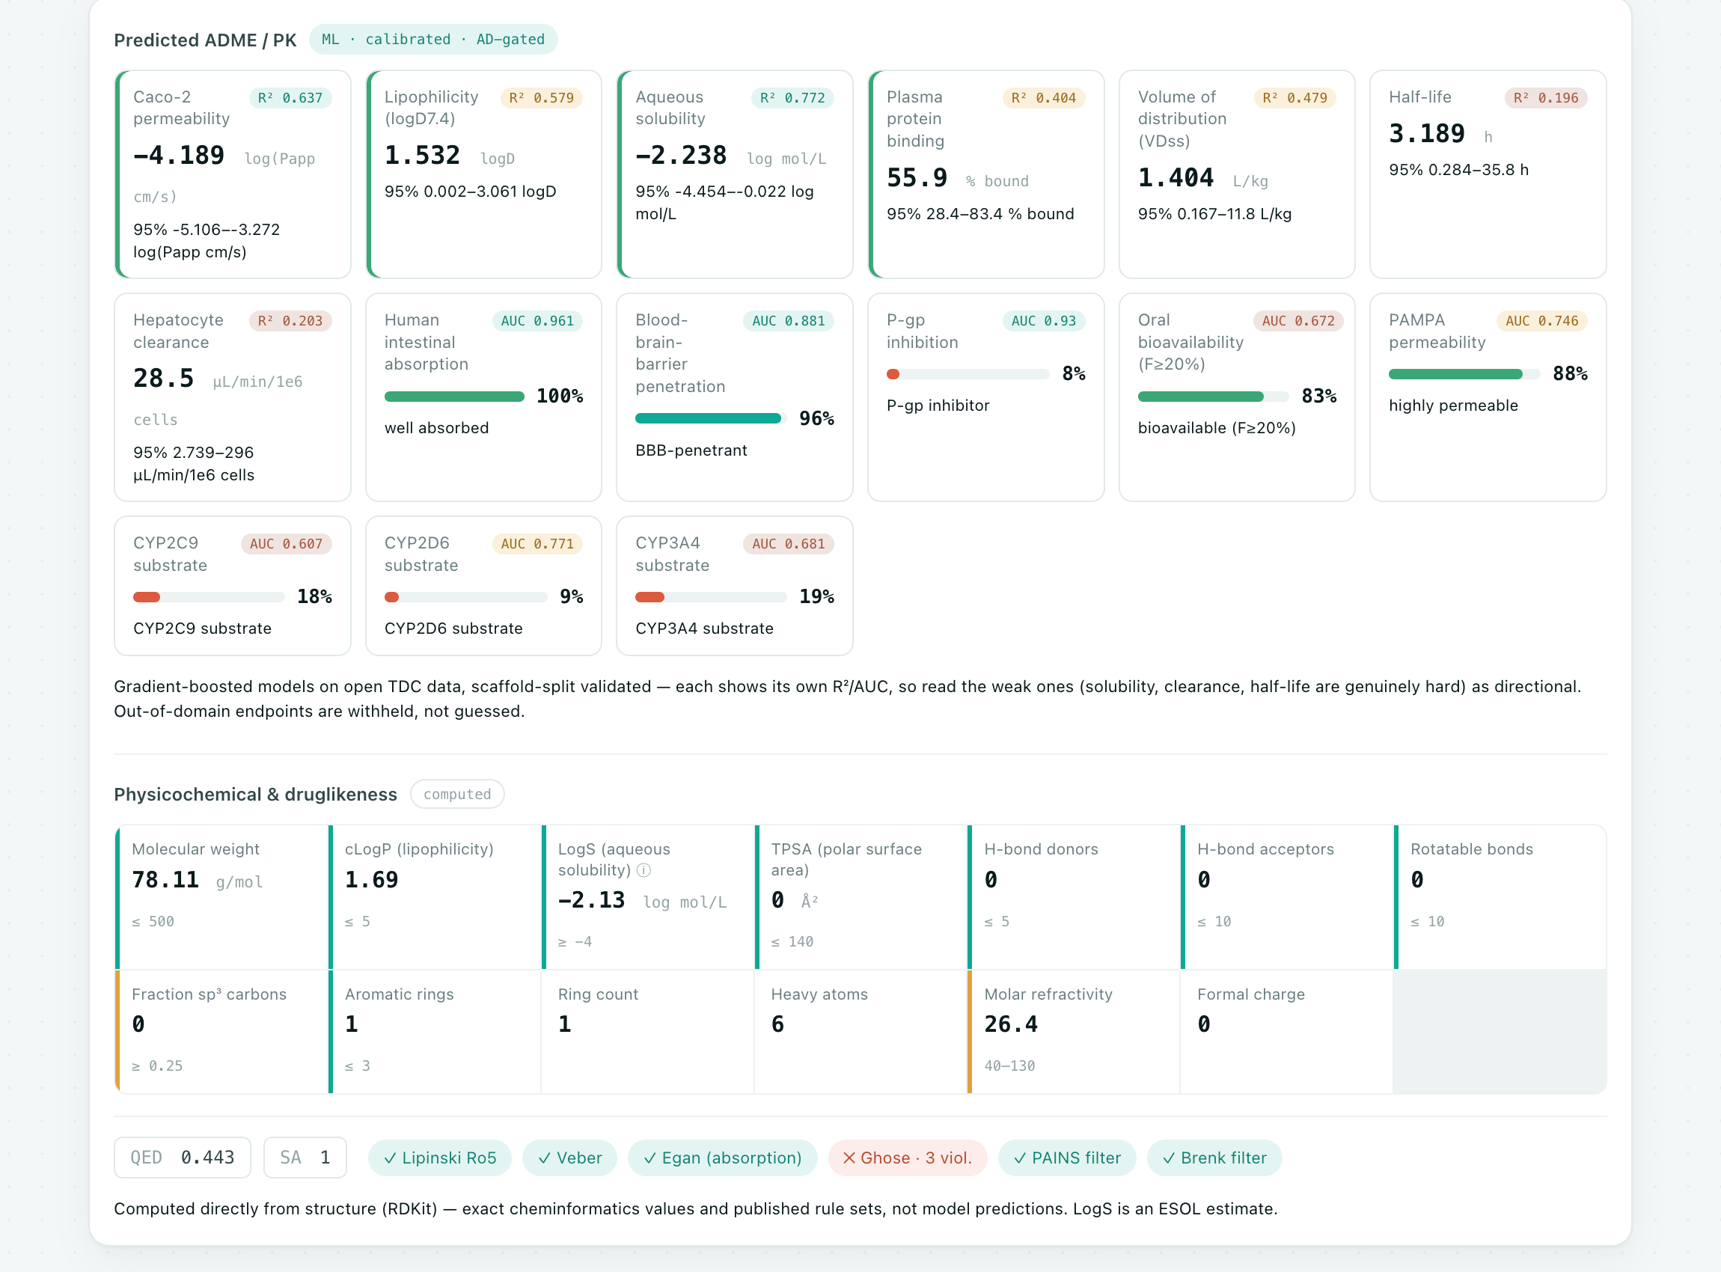Click Aqueous solubility R² 0.772 badge

(792, 98)
